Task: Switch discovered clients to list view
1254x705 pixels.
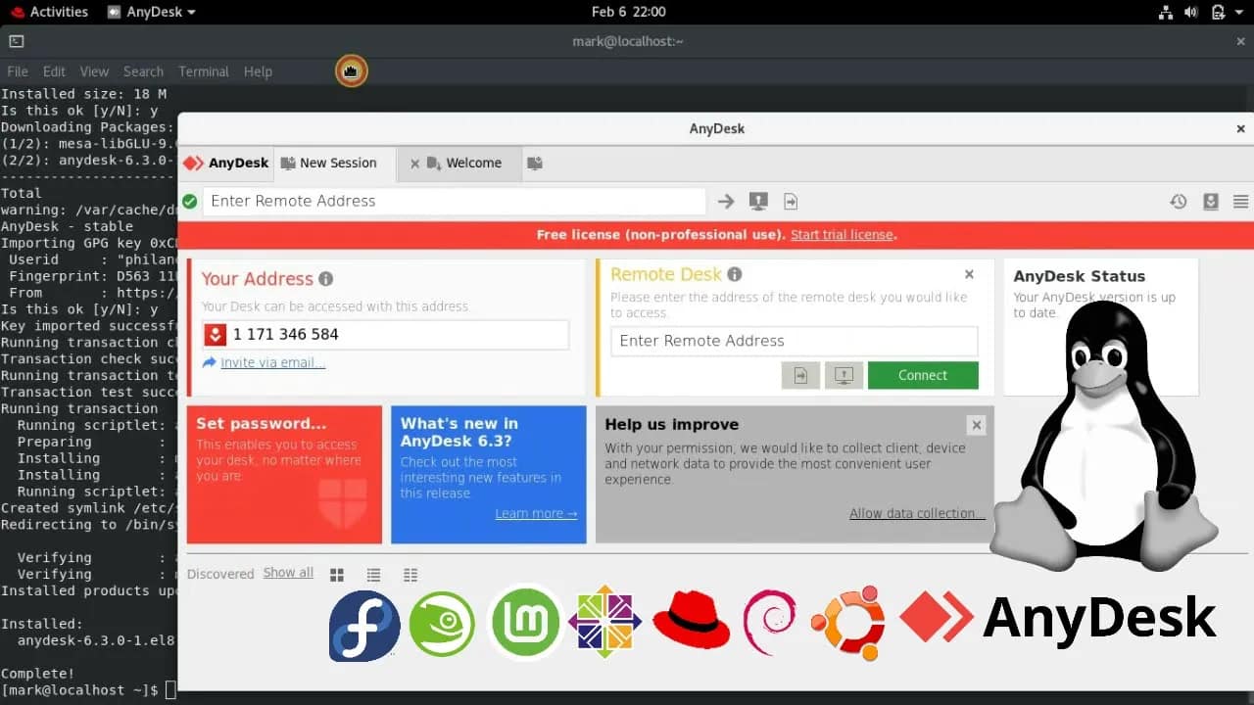Action: 373,574
